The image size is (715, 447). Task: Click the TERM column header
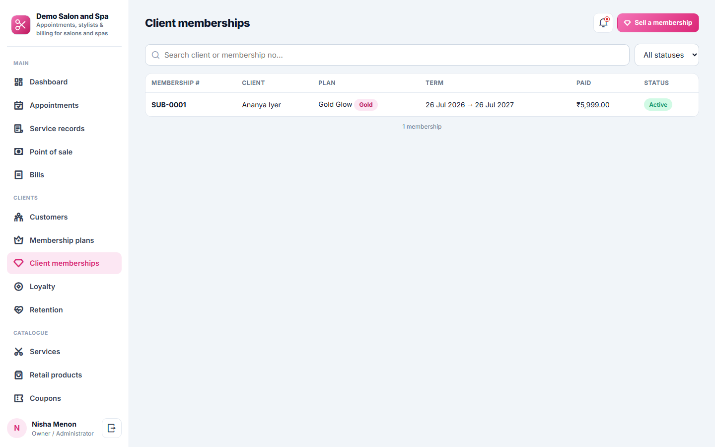click(x=434, y=83)
